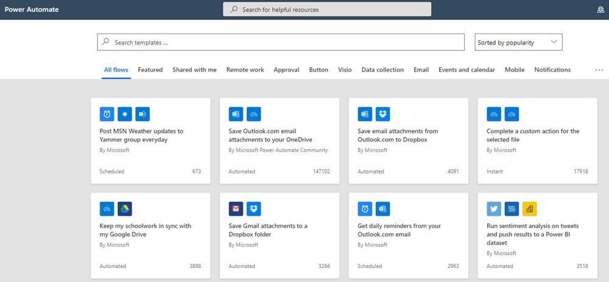609x282 pixels.
Task: Click Dropbox icon on Outlook.com to Dropbox card
Action: click(382, 114)
